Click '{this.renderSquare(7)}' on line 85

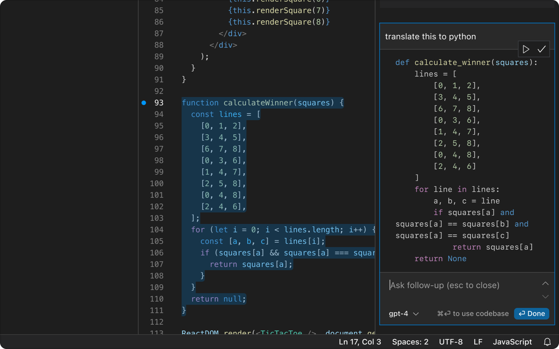tap(279, 10)
